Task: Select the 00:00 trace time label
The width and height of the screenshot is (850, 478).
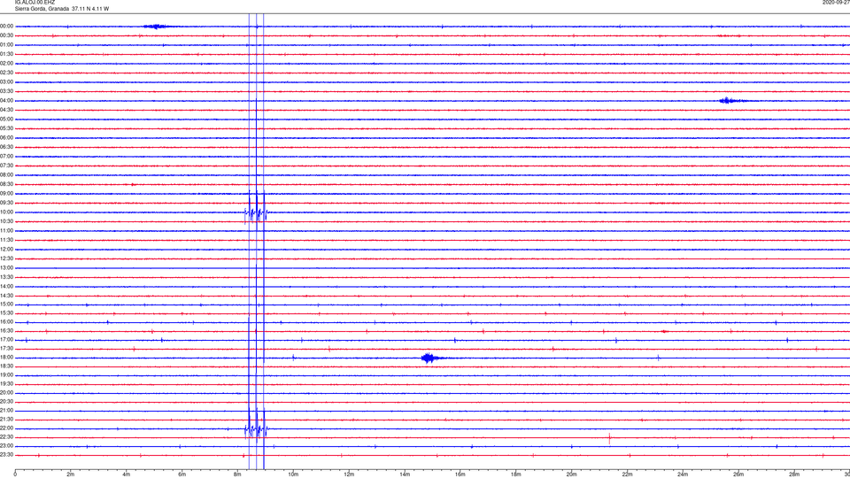Action: click(7, 26)
